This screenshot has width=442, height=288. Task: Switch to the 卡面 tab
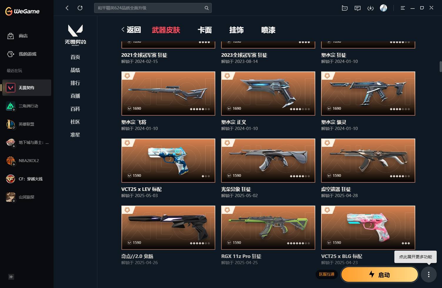coord(205,30)
